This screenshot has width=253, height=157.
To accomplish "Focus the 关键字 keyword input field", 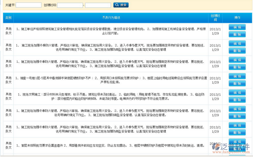I will click(x=28, y=5).
